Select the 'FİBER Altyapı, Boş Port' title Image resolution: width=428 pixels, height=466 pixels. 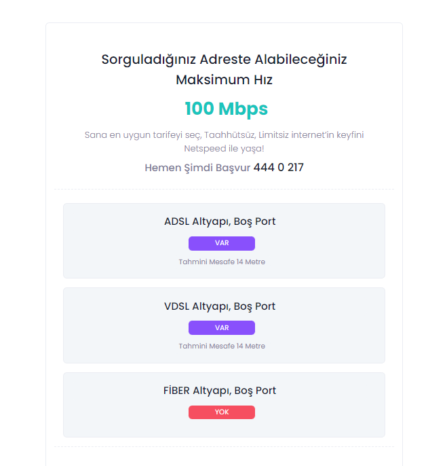tap(220, 391)
